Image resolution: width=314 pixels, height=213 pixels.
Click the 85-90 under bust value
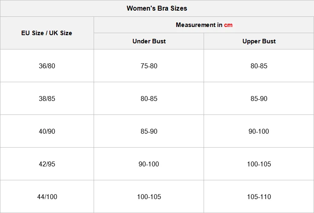(x=149, y=131)
